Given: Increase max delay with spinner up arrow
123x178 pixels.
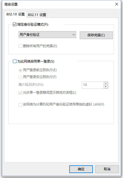Looking at the screenshot, I should point(106,84).
